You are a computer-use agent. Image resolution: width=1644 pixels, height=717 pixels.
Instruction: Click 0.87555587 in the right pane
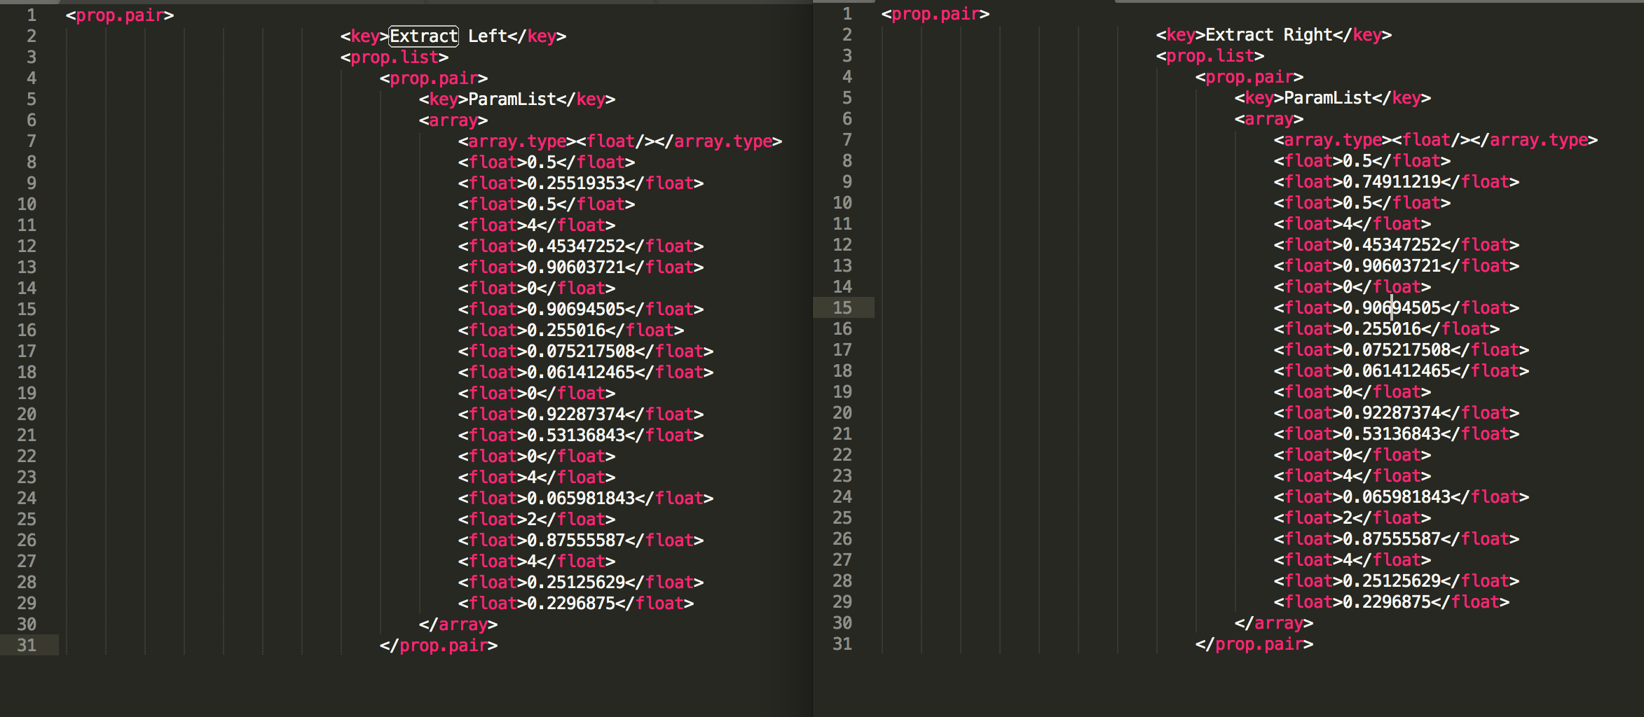(1392, 538)
